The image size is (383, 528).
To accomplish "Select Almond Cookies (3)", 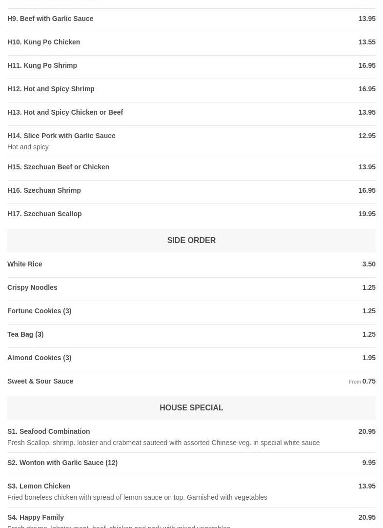I will click(39, 358).
